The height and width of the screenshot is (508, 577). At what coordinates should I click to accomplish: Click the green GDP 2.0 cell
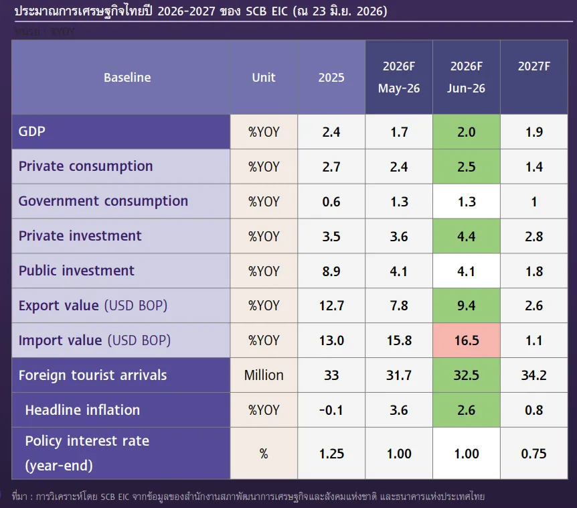click(x=467, y=132)
